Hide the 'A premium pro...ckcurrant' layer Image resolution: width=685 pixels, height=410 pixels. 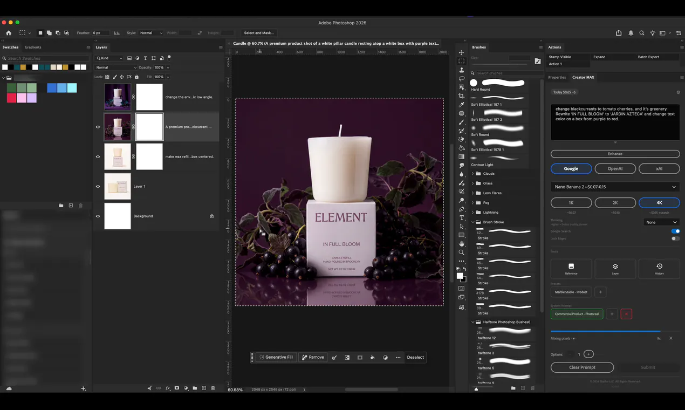click(98, 127)
